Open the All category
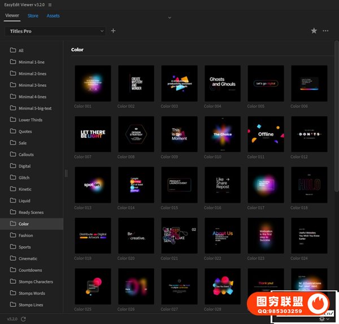 [21, 50]
